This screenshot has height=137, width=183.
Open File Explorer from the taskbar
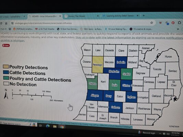point(55,126)
